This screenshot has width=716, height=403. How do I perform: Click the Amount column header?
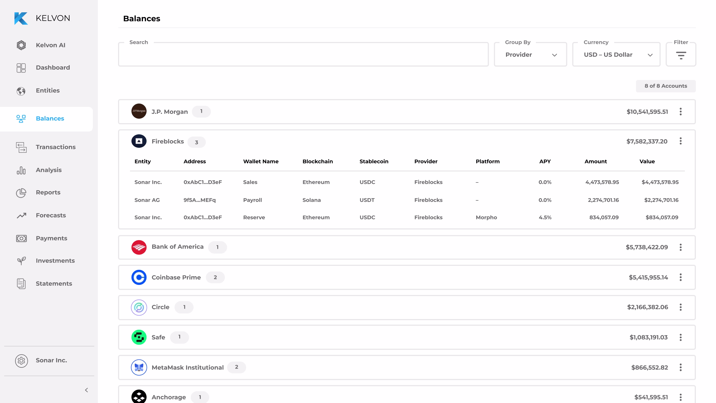point(596,161)
